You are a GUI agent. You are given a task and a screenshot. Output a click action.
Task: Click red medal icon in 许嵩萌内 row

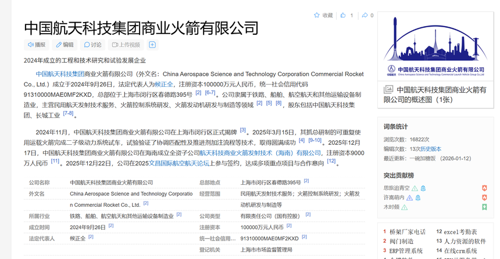click(x=484, y=198)
